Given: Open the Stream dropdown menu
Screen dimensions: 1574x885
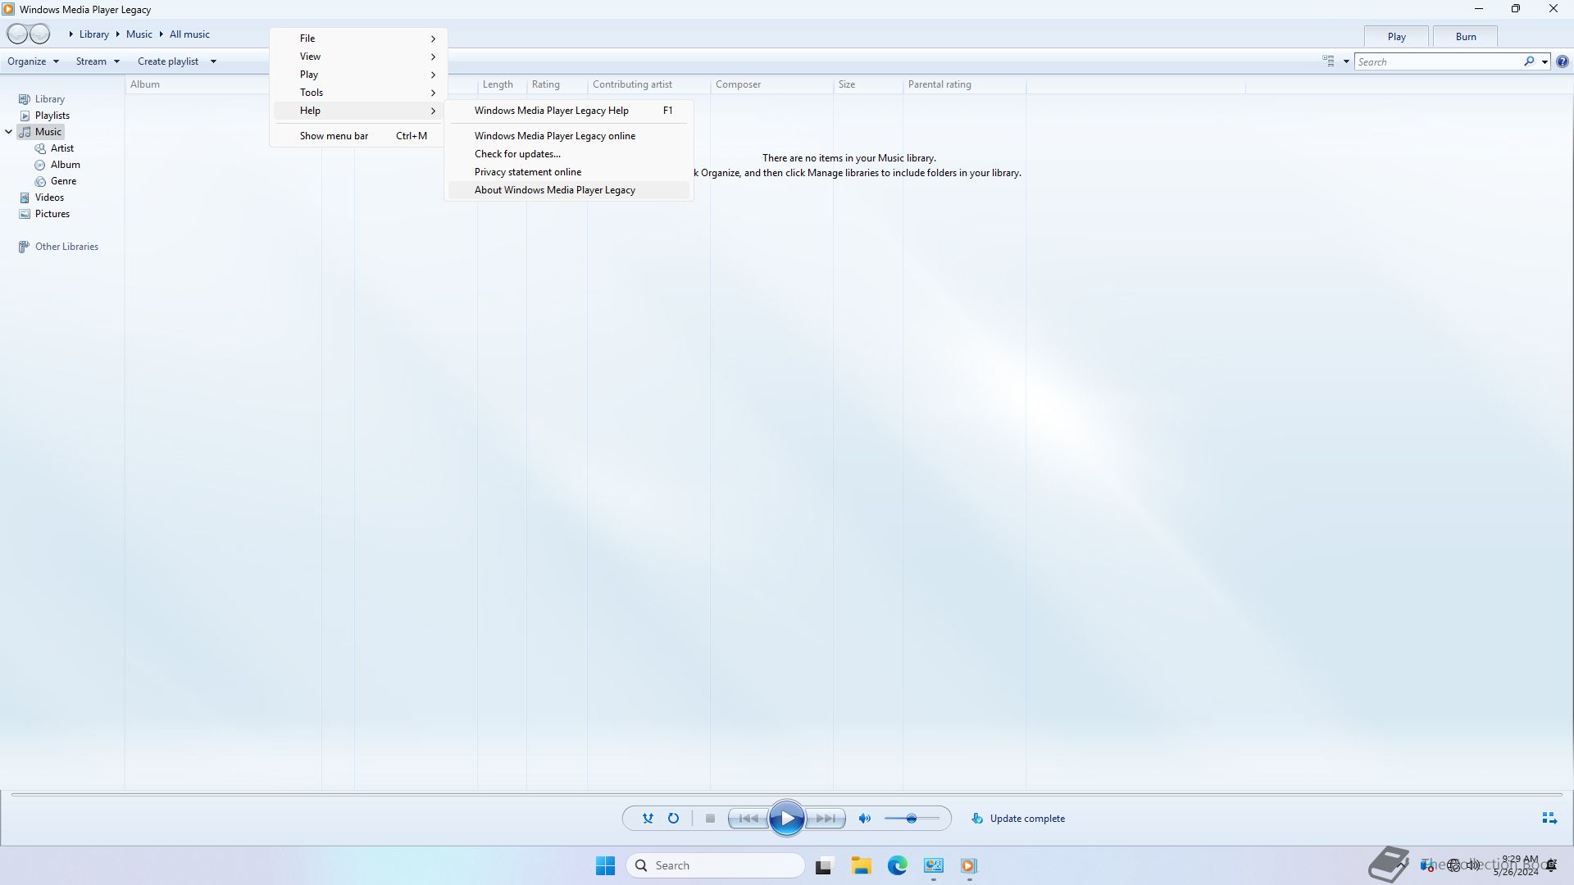Looking at the screenshot, I should 97,61.
